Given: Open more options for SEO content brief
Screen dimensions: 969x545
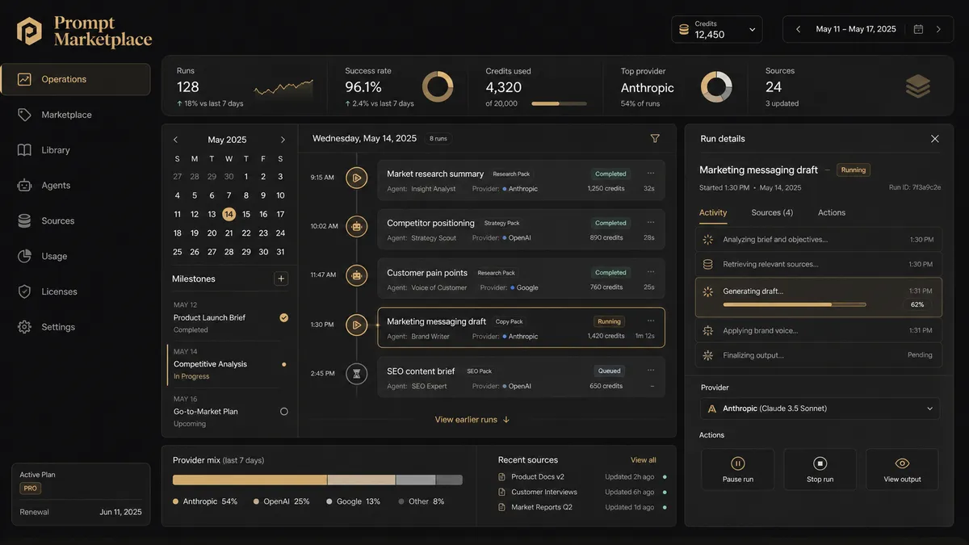Looking at the screenshot, I should point(651,370).
